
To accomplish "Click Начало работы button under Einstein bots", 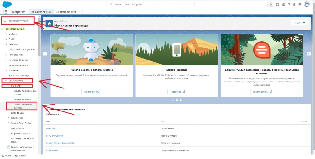I will pos(92,92).
